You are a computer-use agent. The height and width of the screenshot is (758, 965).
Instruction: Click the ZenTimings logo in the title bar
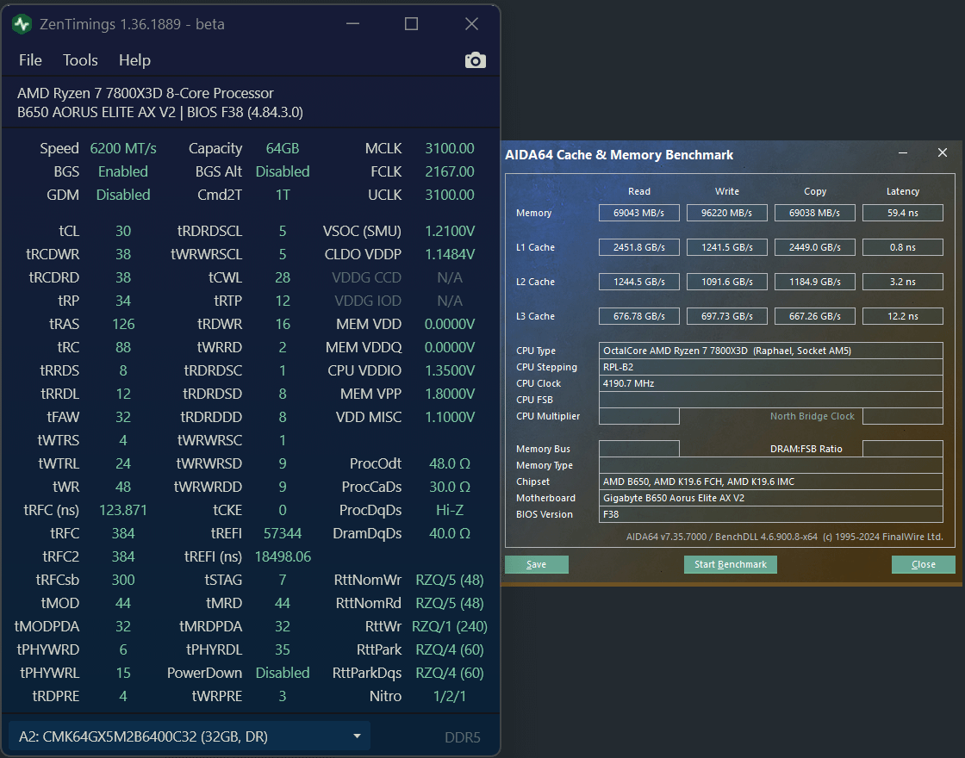pyautogui.click(x=22, y=24)
